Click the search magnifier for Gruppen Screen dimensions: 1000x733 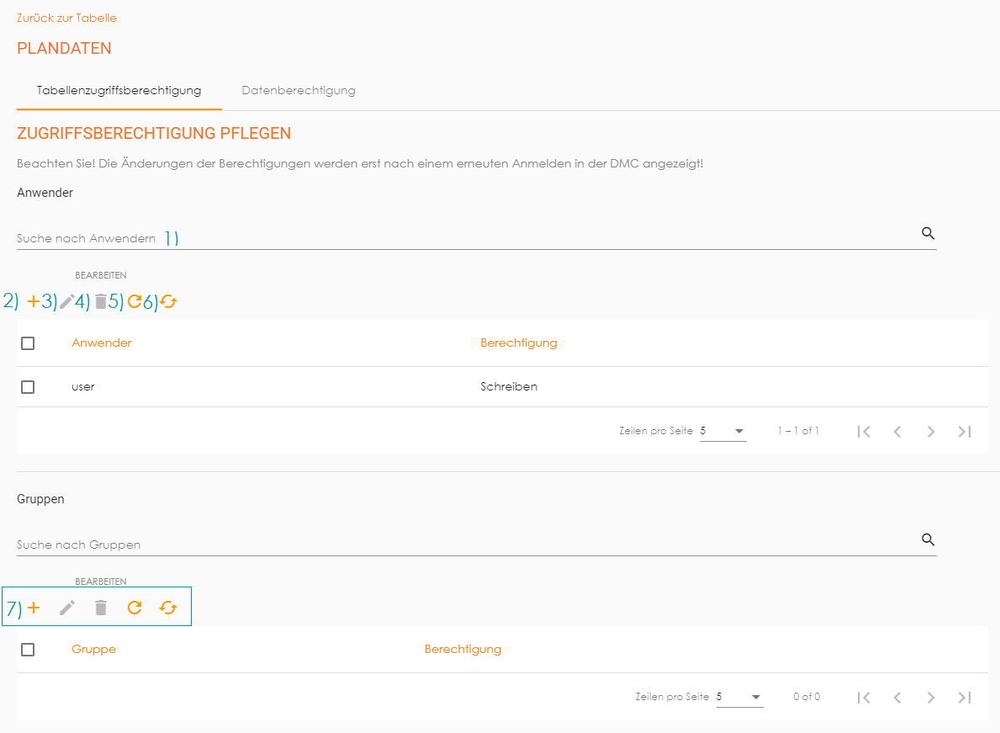pyautogui.click(x=928, y=540)
